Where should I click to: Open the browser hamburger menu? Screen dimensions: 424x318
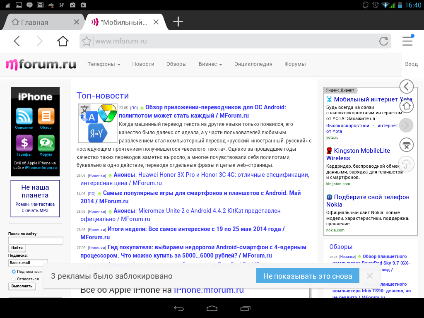pos(407,41)
